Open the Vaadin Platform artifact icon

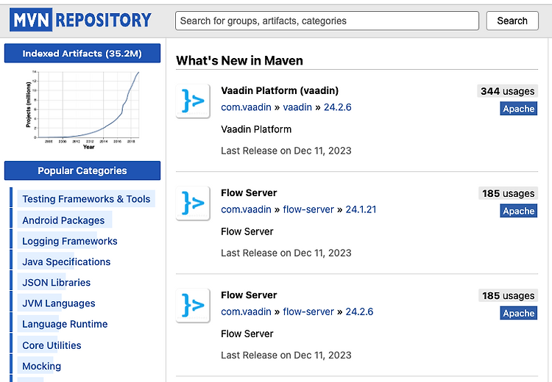click(x=193, y=101)
